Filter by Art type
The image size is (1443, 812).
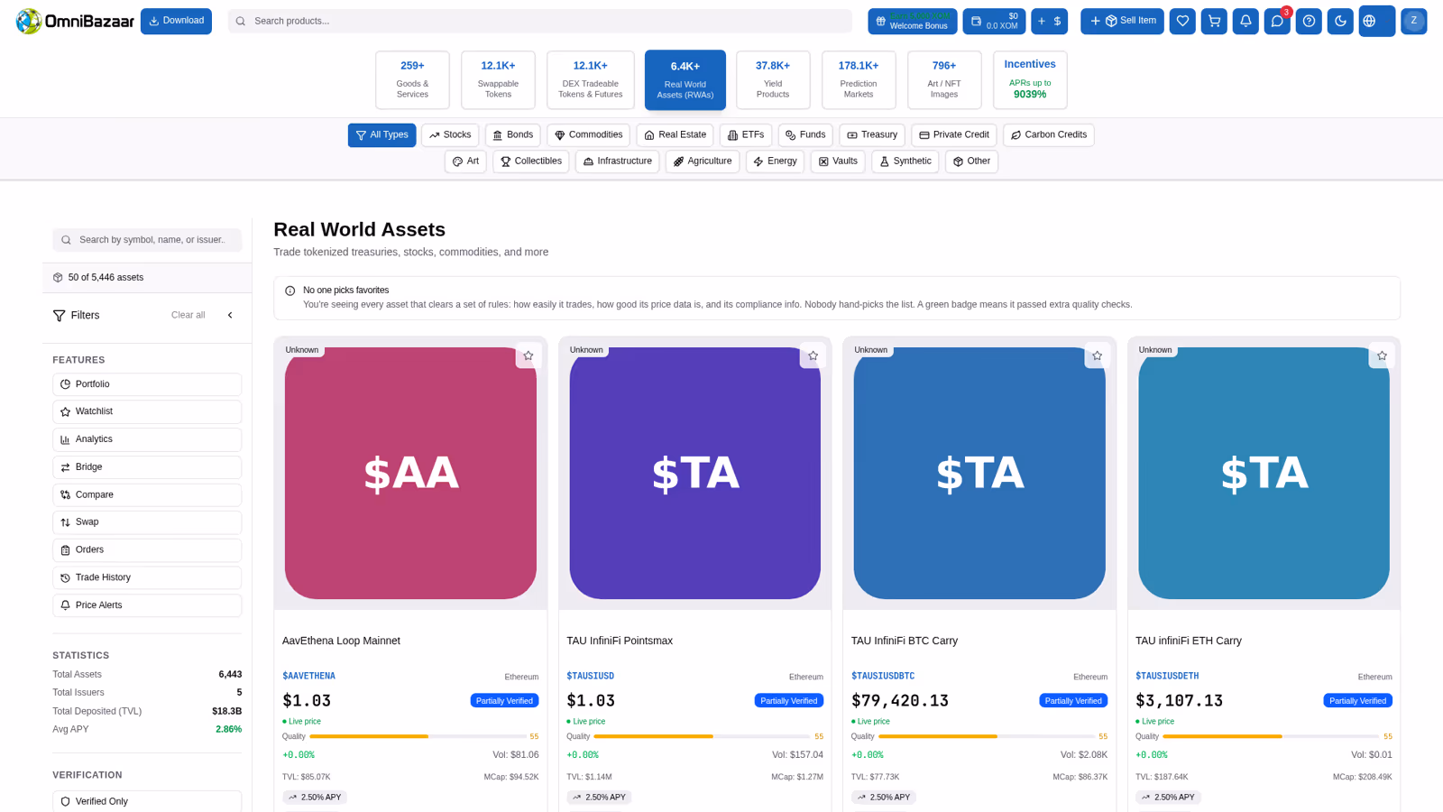tap(465, 161)
